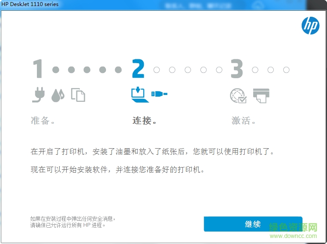Image resolution: width=327 pixels, height=244 pixels.
Task: Click the gray step number 3
Action: (237, 69)
